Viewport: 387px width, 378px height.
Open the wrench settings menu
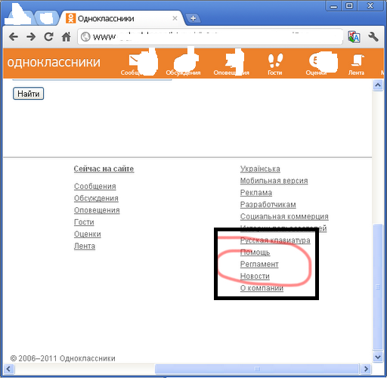pos(373,37)
